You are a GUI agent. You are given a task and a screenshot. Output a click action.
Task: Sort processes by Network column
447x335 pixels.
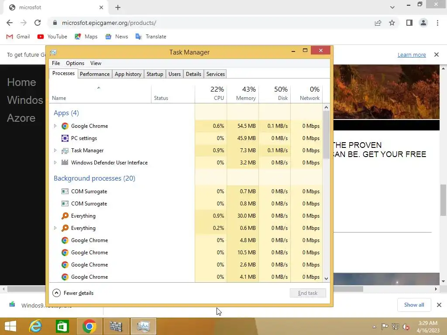(307, 93)
